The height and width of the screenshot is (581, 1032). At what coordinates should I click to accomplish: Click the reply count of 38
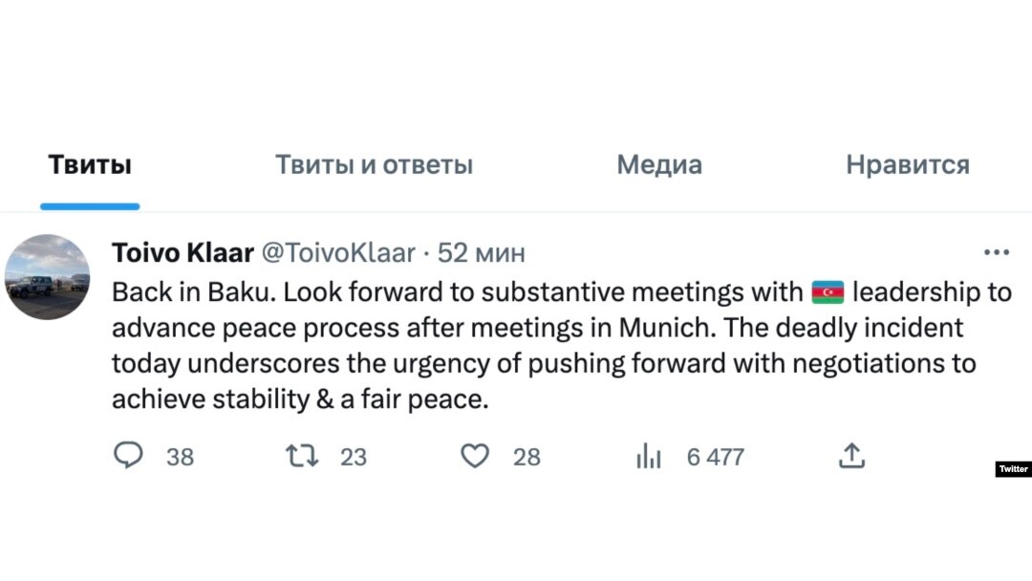point(180,458)
